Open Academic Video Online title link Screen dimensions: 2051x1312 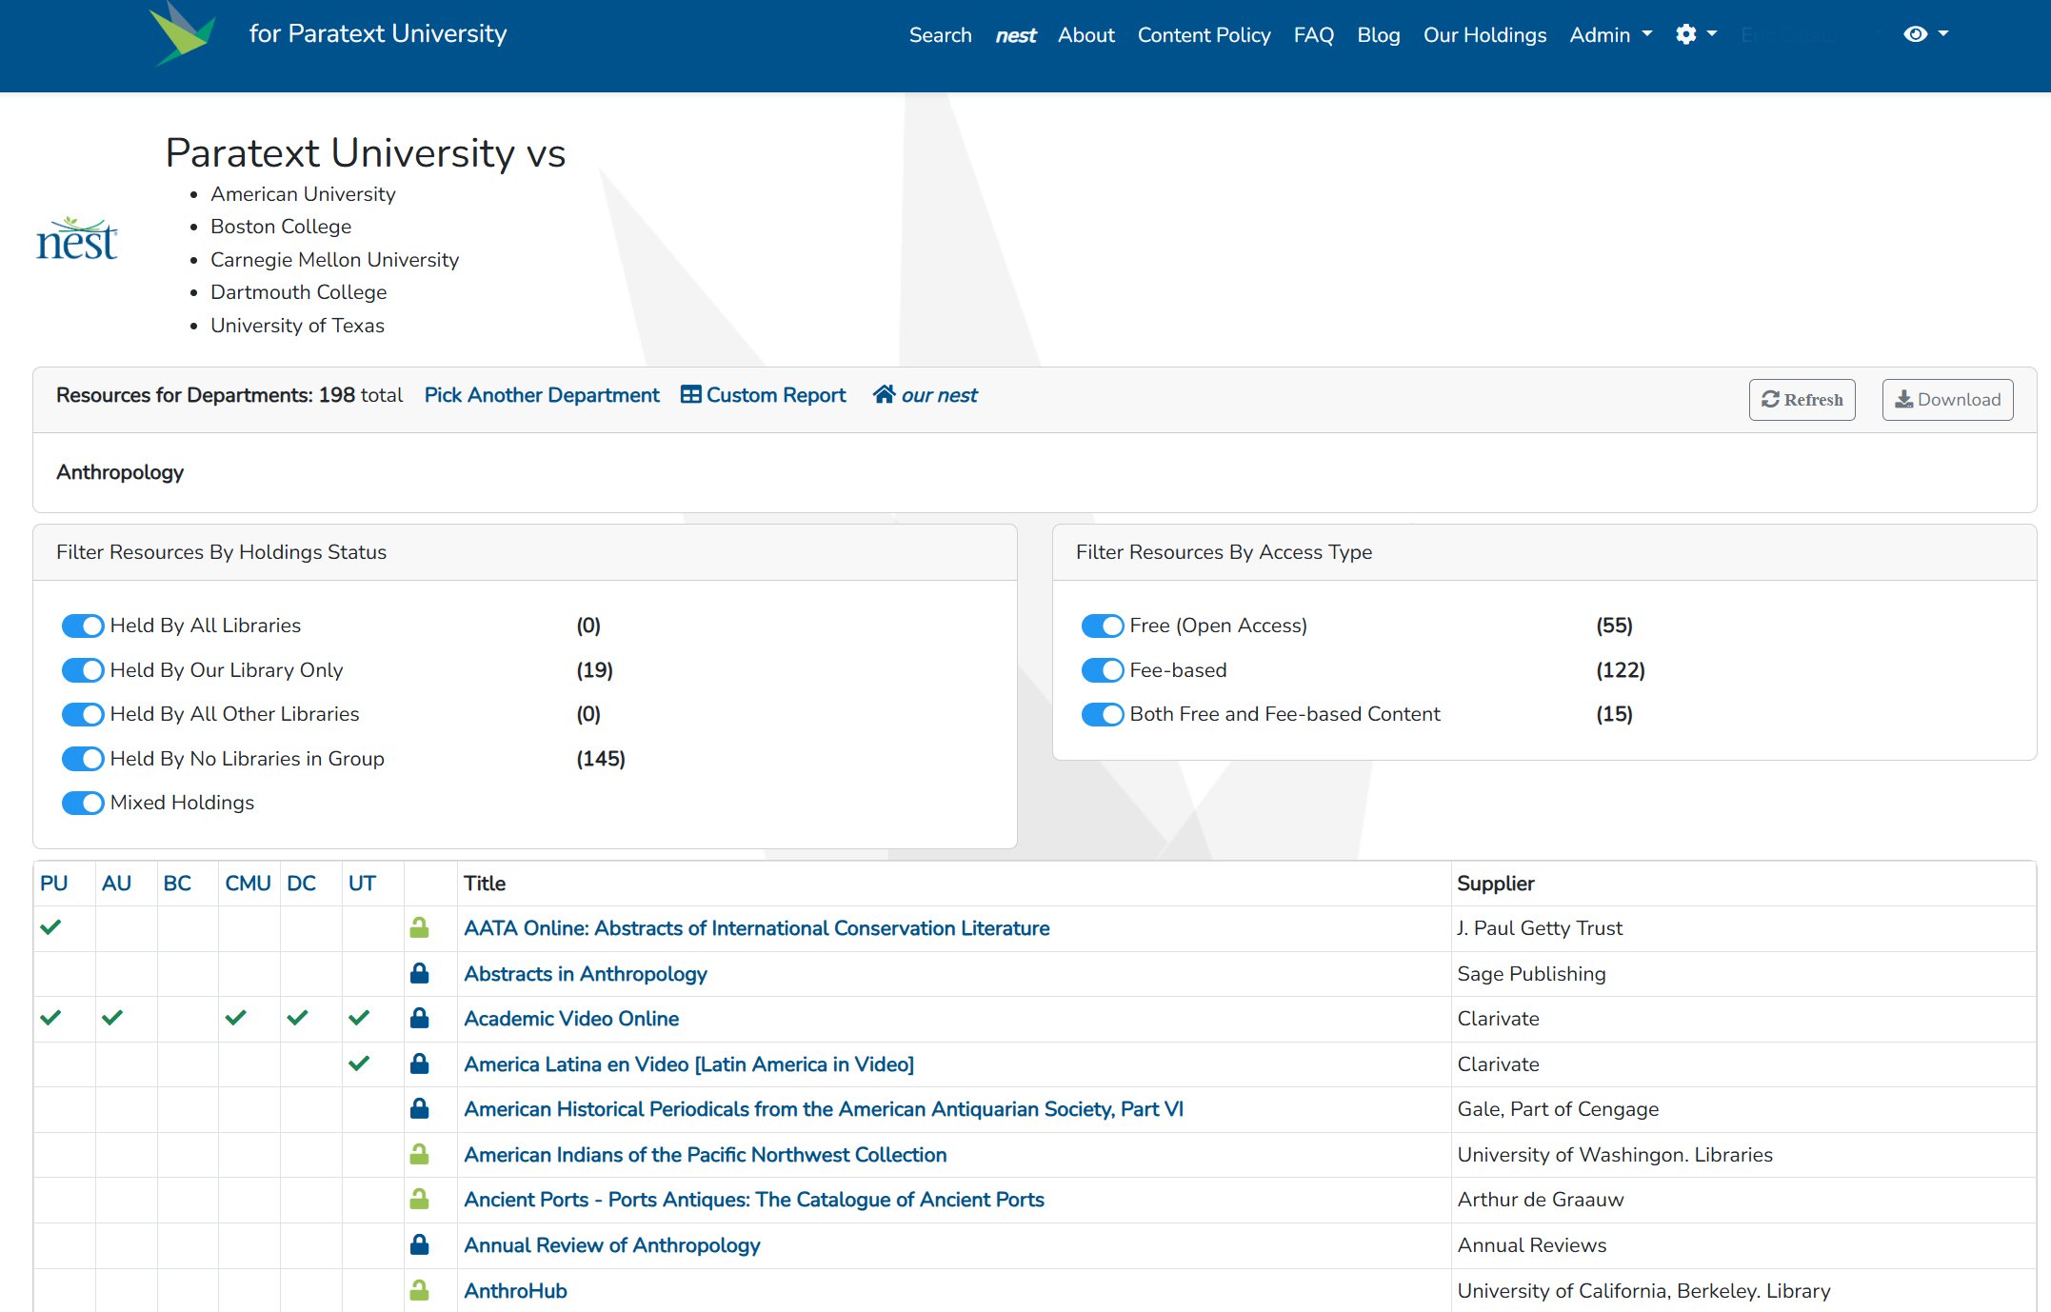pyautogui.click(x=571, y=1019)
